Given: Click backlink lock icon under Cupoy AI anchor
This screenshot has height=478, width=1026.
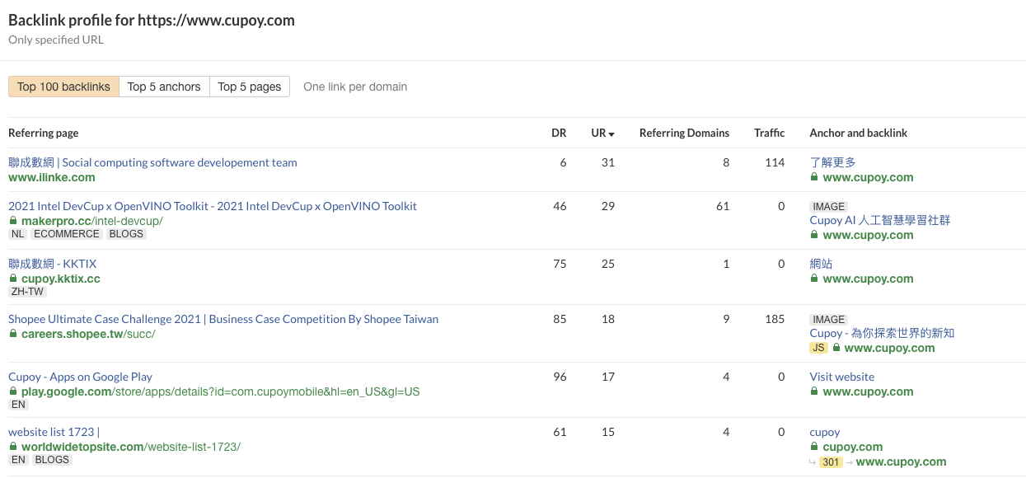Looking at the screenshot, I should (x=814, y=235).
